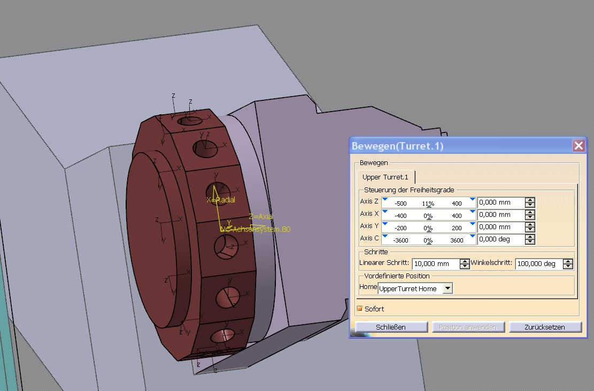Focus the Winkelschritt input field
The height and width of the screenshot is (391, 594).
coord(539,264)
